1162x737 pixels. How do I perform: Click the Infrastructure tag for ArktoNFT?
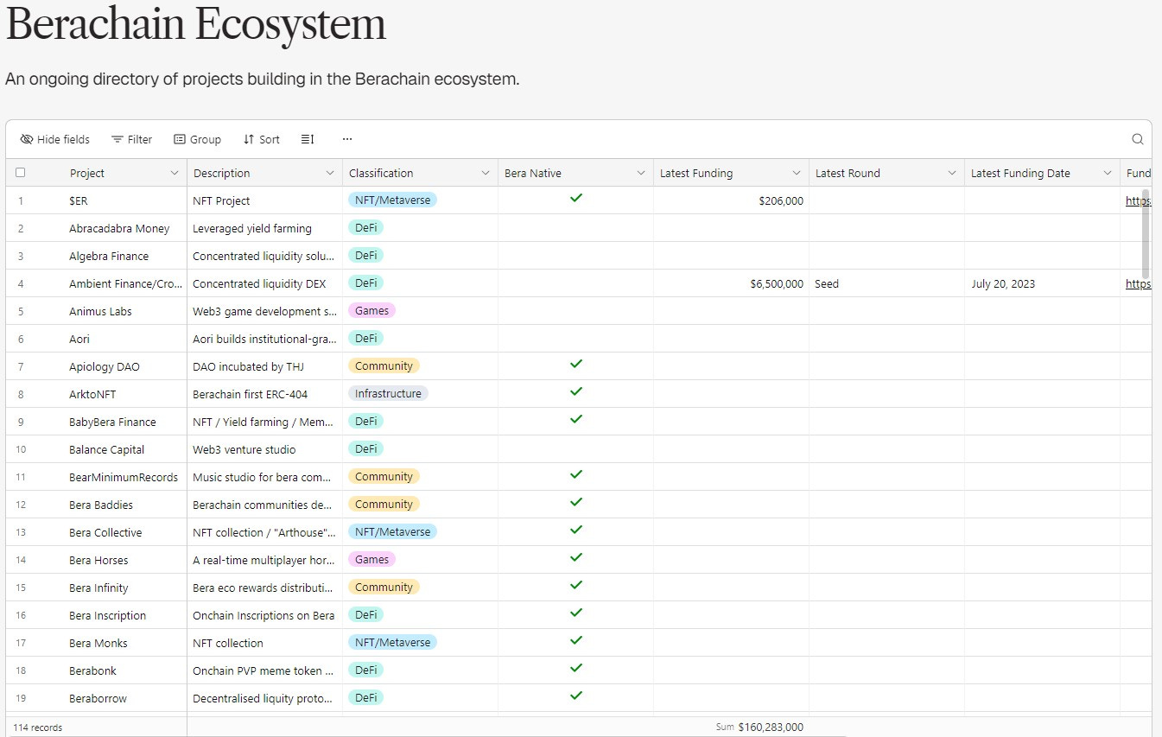(388, 393)
